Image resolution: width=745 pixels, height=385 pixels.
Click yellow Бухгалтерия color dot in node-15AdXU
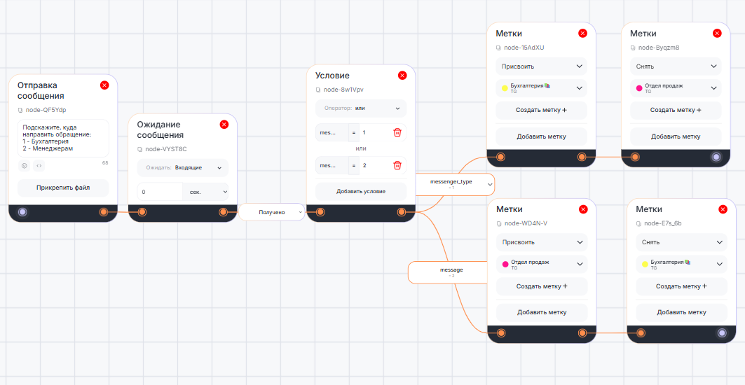click(504, 88)
